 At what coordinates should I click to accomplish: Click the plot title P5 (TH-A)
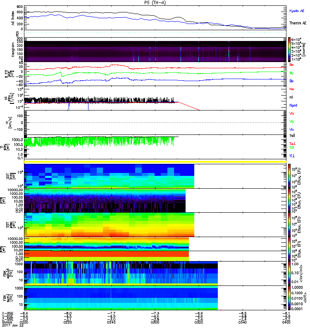(155, 2)
